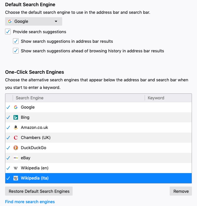Click the Wikipedia (en) W icon
197x206 pixels.
16,168
